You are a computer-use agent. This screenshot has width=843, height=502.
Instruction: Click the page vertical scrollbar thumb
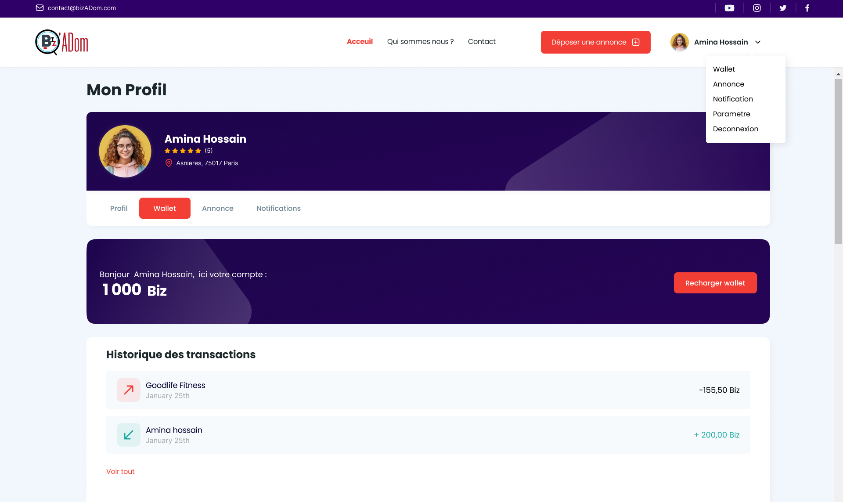[838, 161]
